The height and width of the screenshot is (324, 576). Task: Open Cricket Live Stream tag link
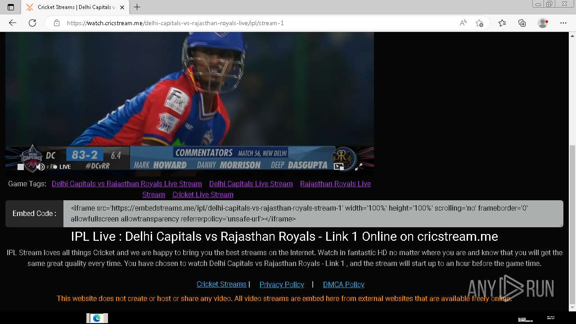tap(203, 194)
